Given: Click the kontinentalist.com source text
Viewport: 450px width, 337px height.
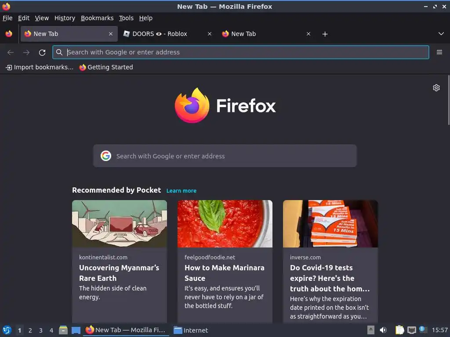Looking at the screenshot, I should (103, 257).
